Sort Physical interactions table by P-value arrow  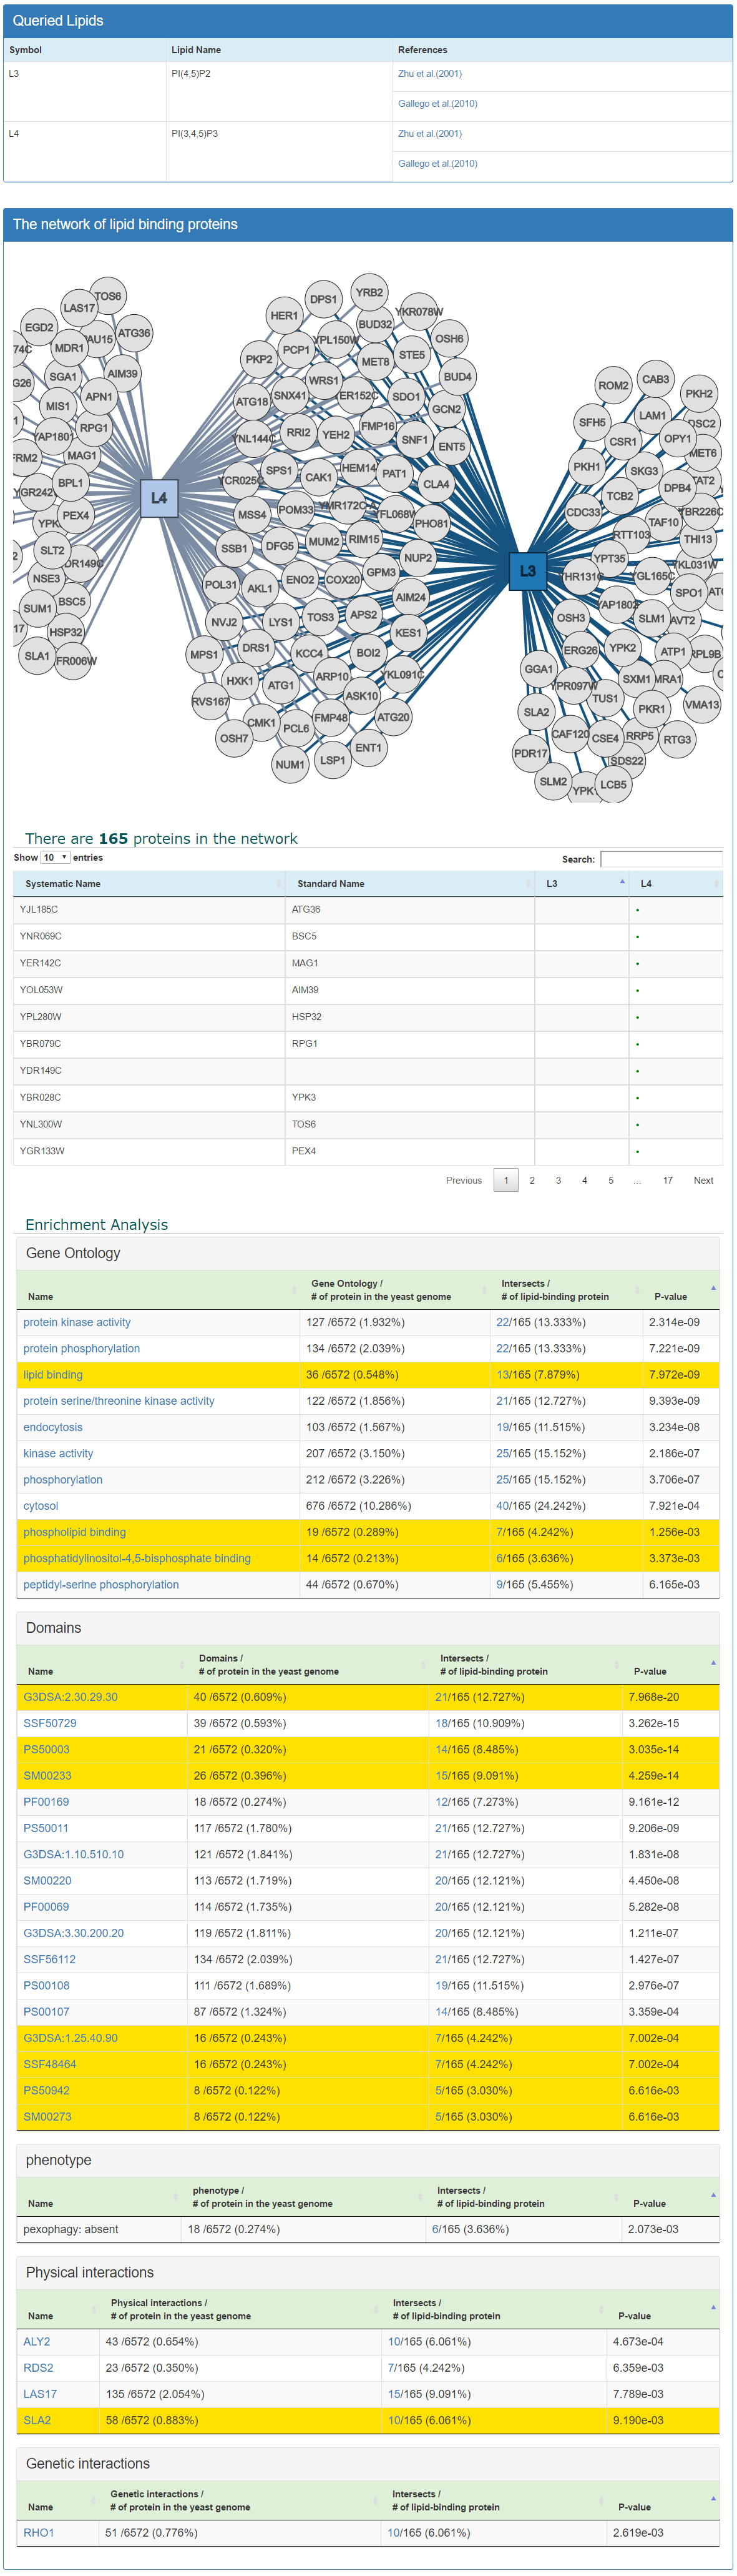[713, 2307]
